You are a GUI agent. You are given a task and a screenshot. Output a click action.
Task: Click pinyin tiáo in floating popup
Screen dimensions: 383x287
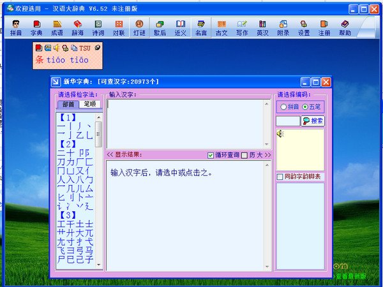[56, 60]
